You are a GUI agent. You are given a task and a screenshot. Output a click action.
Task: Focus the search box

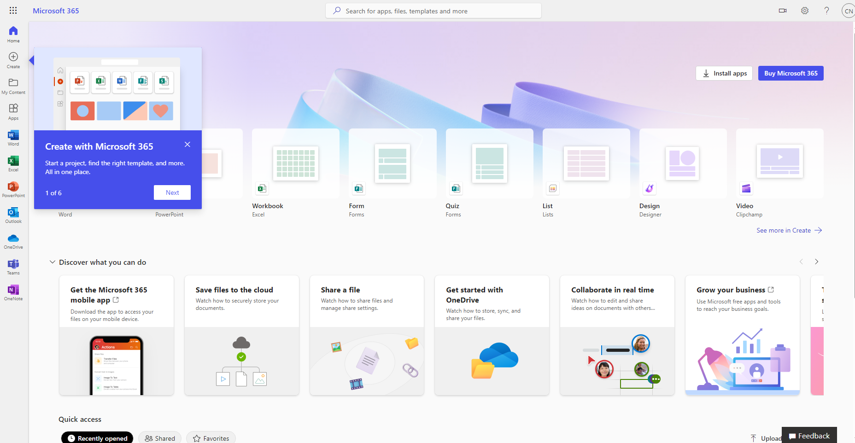[x=433, y=11]
